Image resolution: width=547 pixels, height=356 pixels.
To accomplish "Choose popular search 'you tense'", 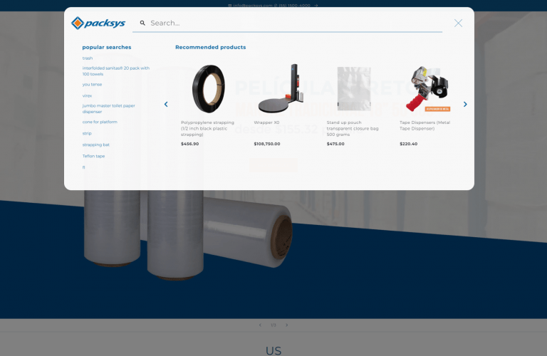I will tap(92, 85).
